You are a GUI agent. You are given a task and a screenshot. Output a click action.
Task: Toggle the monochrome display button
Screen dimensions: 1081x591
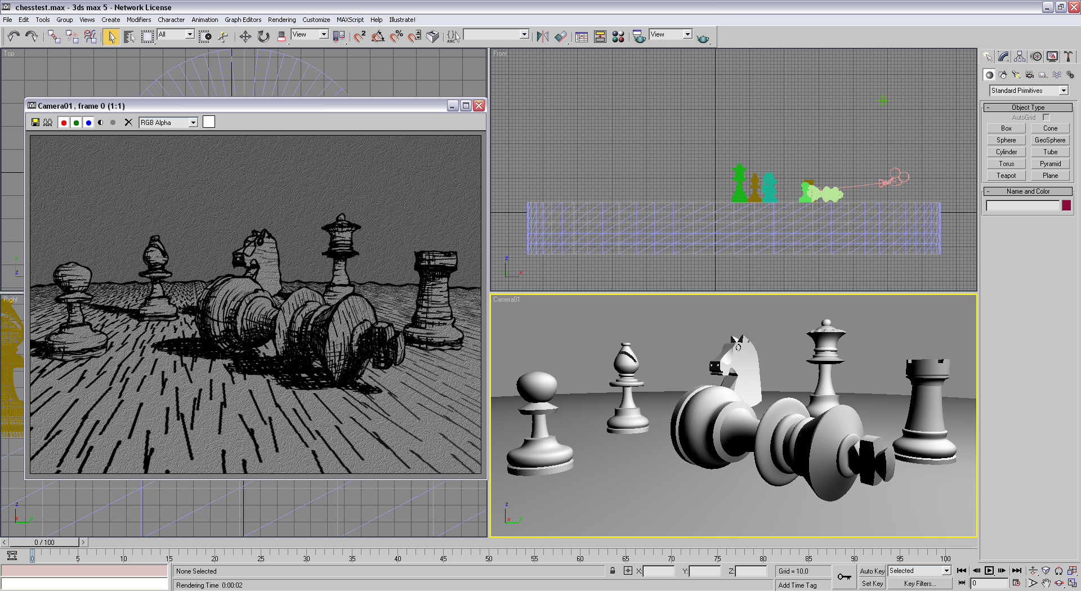113,122
